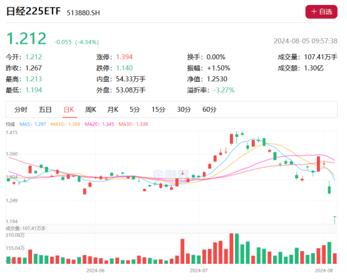Click the 跌停 value 1.140

coord(125,68)
